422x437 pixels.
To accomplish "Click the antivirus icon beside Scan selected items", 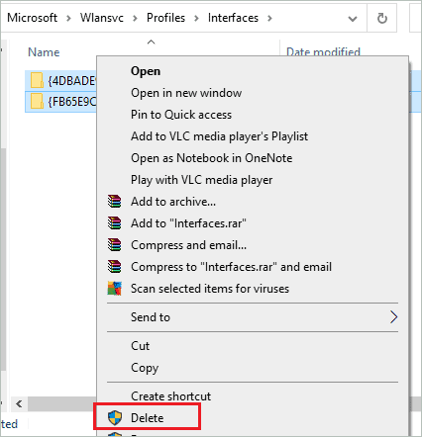I will [114, 289].
